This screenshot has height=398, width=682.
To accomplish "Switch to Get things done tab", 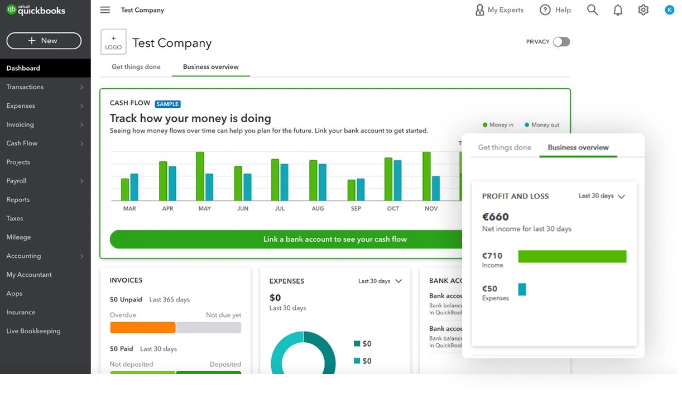I will click(136, 66).
